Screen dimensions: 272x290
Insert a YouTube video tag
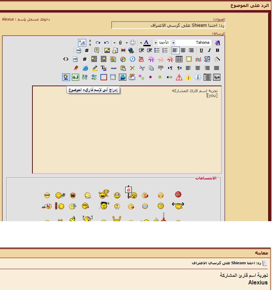point(141,59)
